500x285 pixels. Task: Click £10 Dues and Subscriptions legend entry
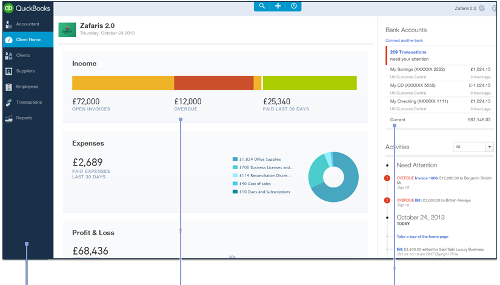coord(261,192)
